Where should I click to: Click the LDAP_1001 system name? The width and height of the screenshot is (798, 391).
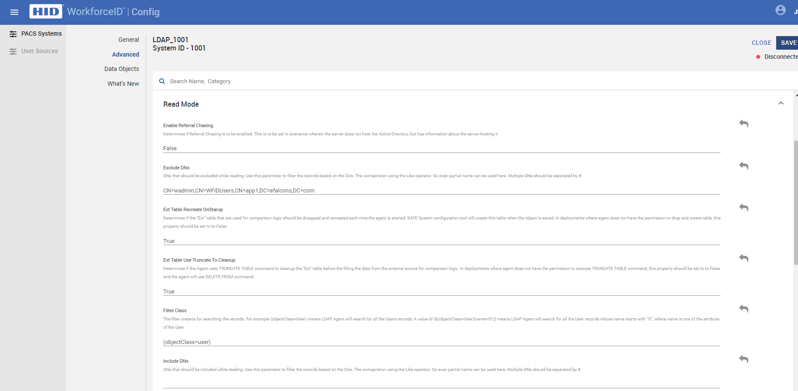click(x=171, y=40)
